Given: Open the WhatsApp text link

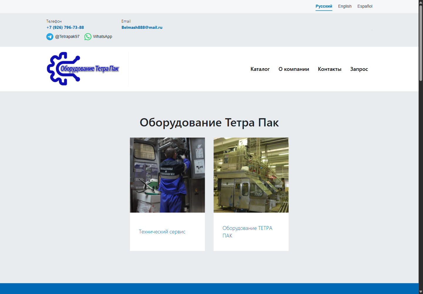Looking at the screenshot, I should pyautogui.click(x=103, y=36).
